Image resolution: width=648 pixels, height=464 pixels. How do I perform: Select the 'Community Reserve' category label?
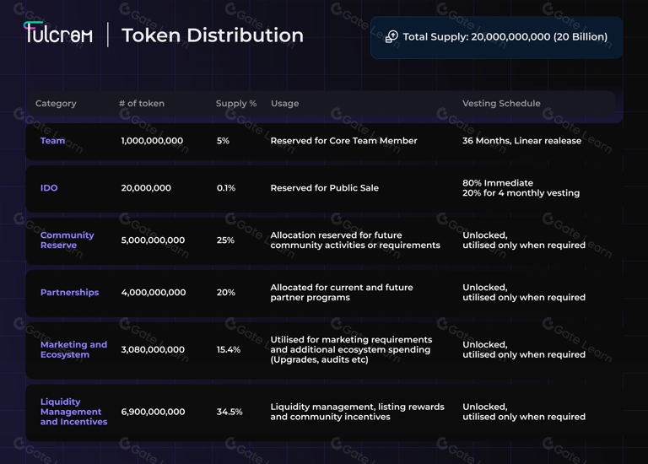pos(67,240)
